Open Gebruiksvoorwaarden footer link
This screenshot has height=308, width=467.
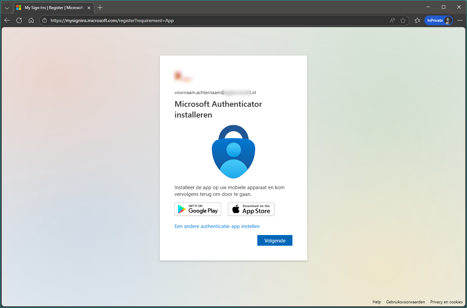[x=405, y=302]
